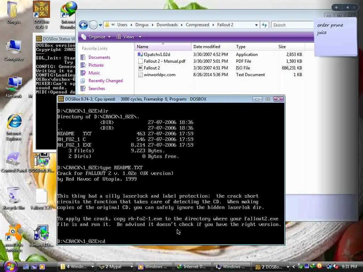Expand the 4 Windows taskbar group

coord(93,267)
